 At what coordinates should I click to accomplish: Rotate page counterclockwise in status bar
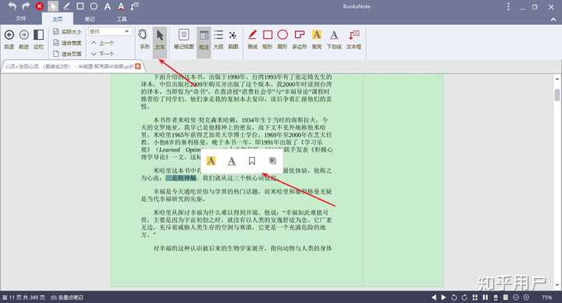(454, 298)
